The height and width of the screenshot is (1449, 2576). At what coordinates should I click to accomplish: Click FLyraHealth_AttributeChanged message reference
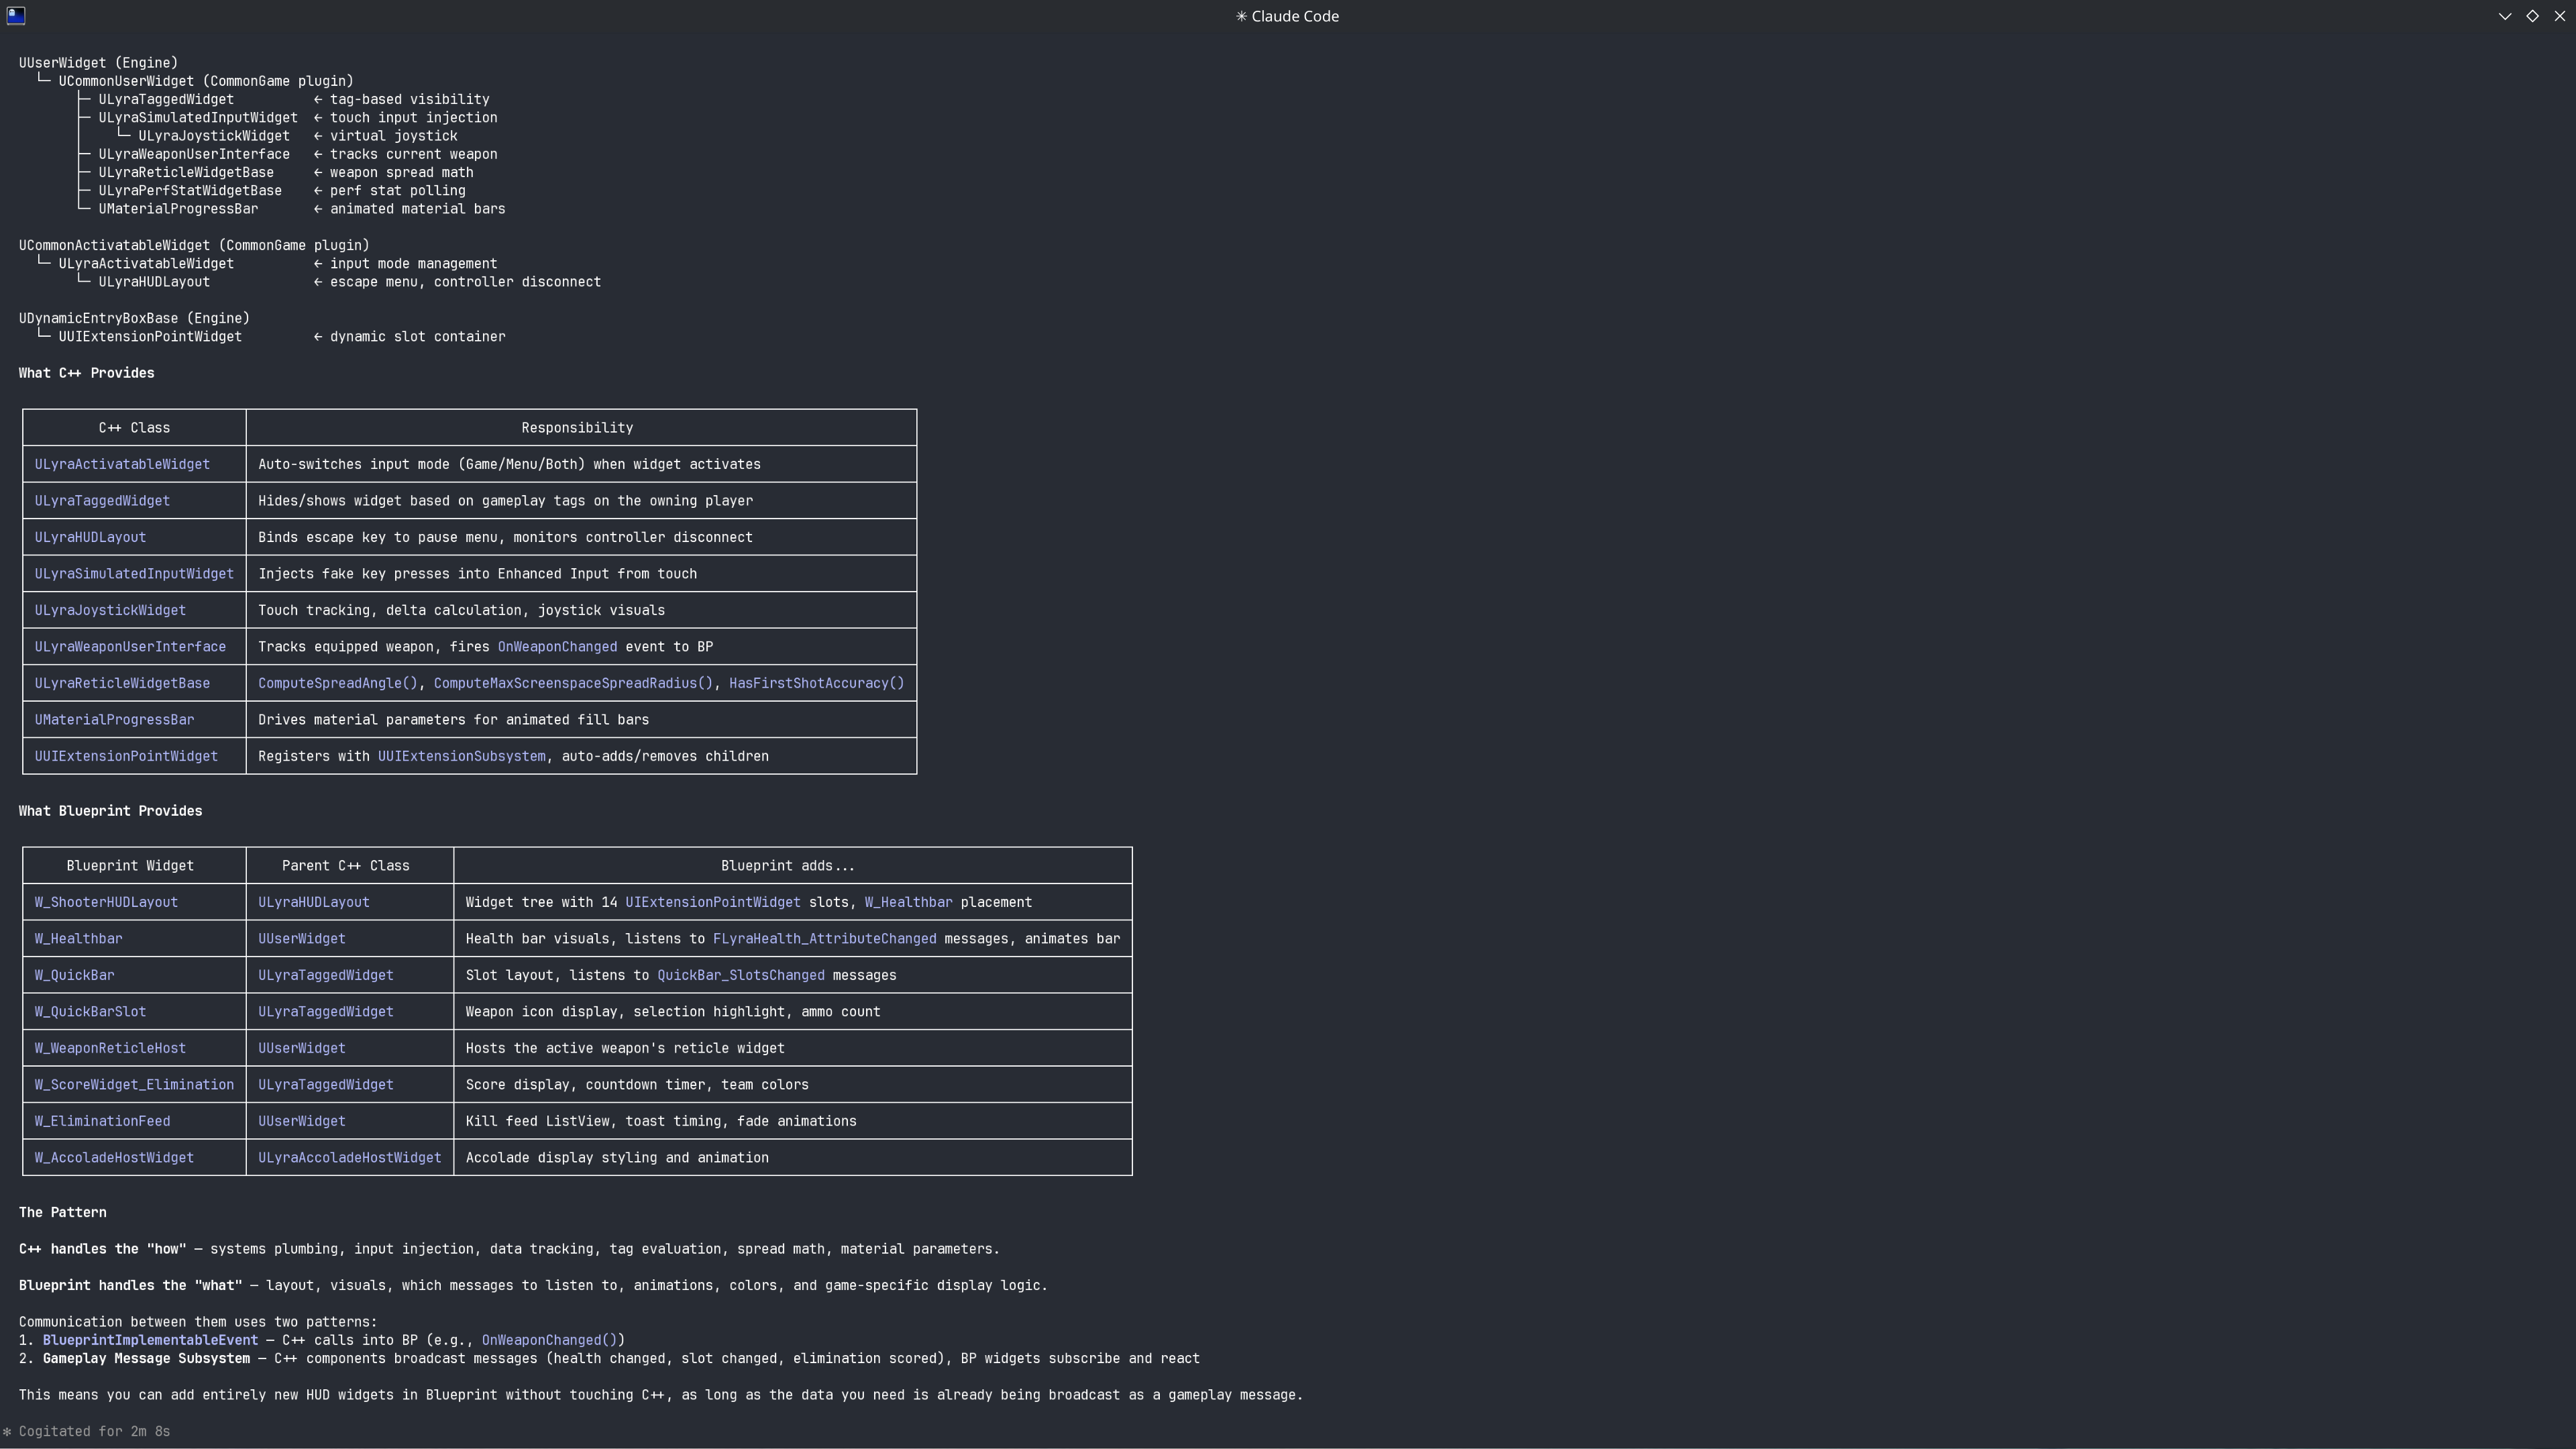pos(824,939)
